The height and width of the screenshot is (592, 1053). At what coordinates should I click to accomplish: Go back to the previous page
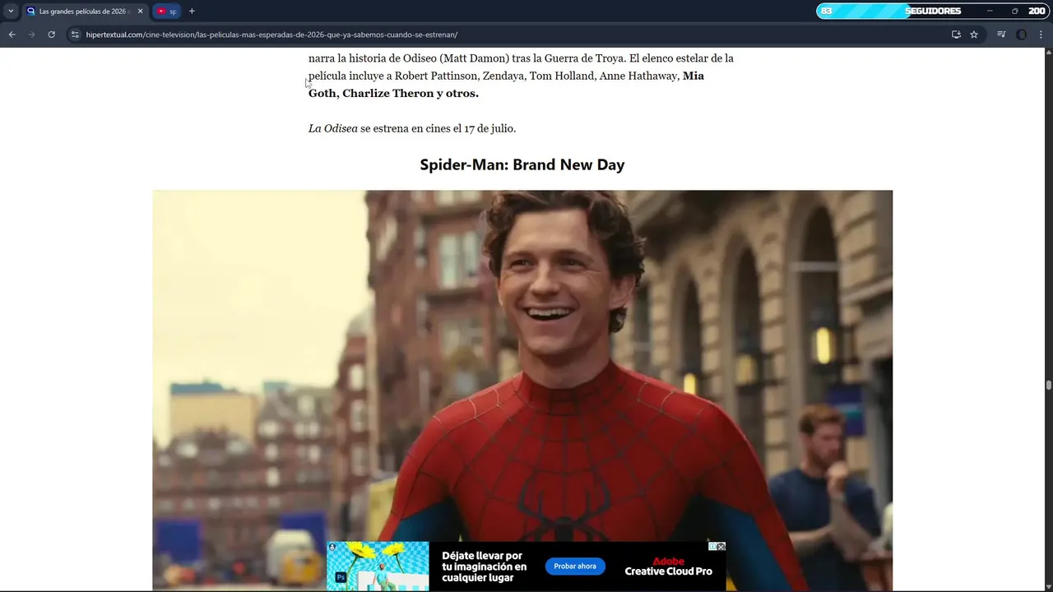[x=12, y=35]
